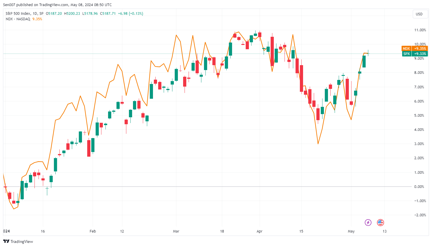
Task: Click the orange NDX tag on price axis
Action: [406, 49]
